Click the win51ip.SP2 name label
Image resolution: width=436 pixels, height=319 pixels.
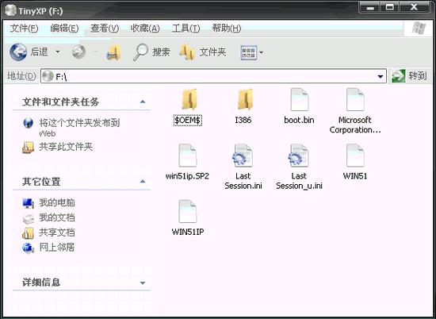tap(187, 176)
